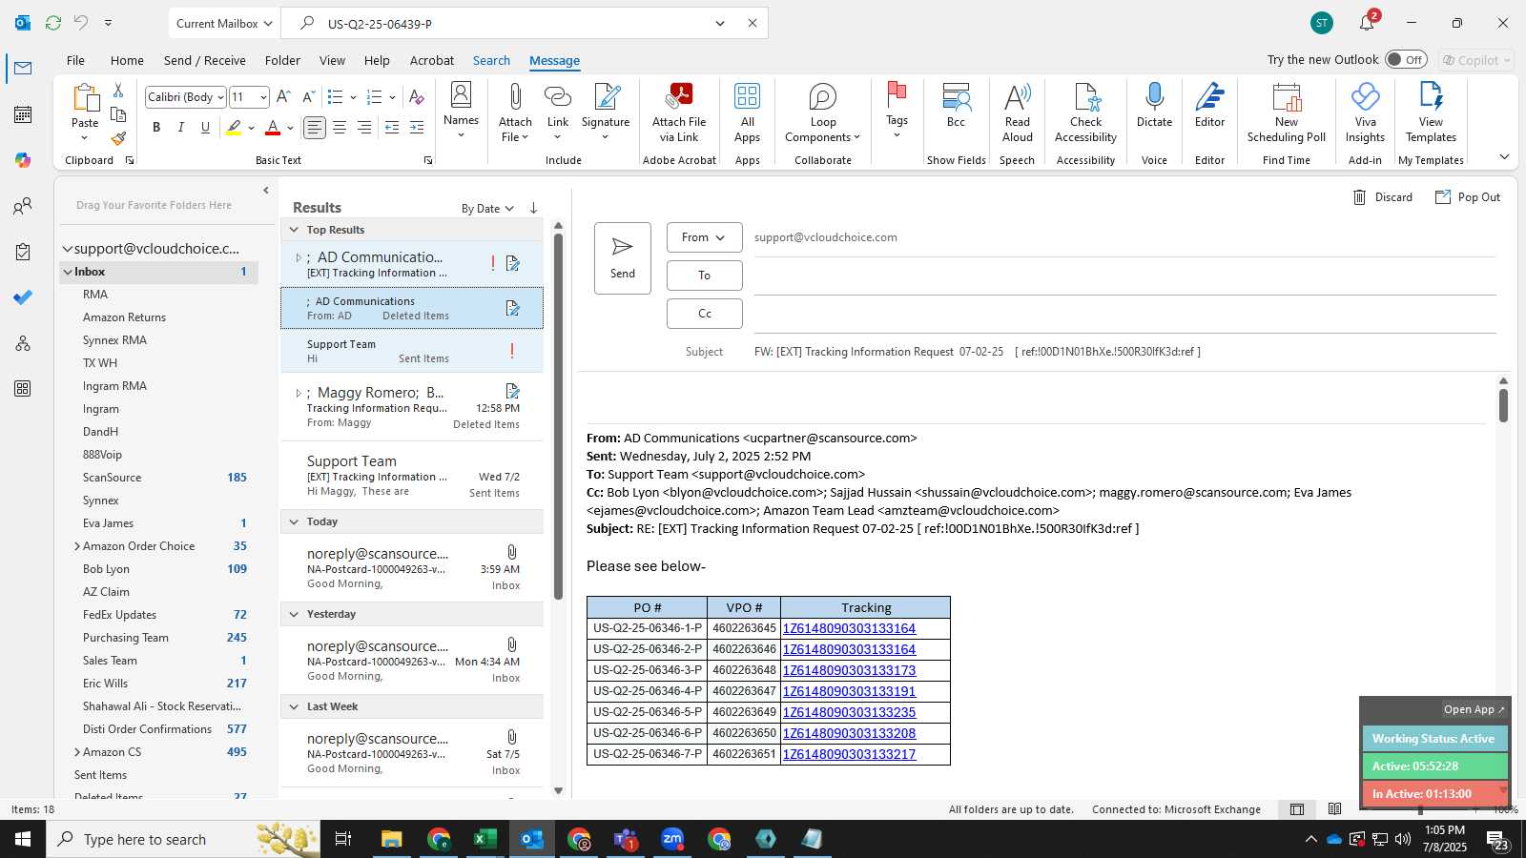This screenshot has height=858, width=1526.
Task: Open font color picker
Action: [x=290, y=128]
